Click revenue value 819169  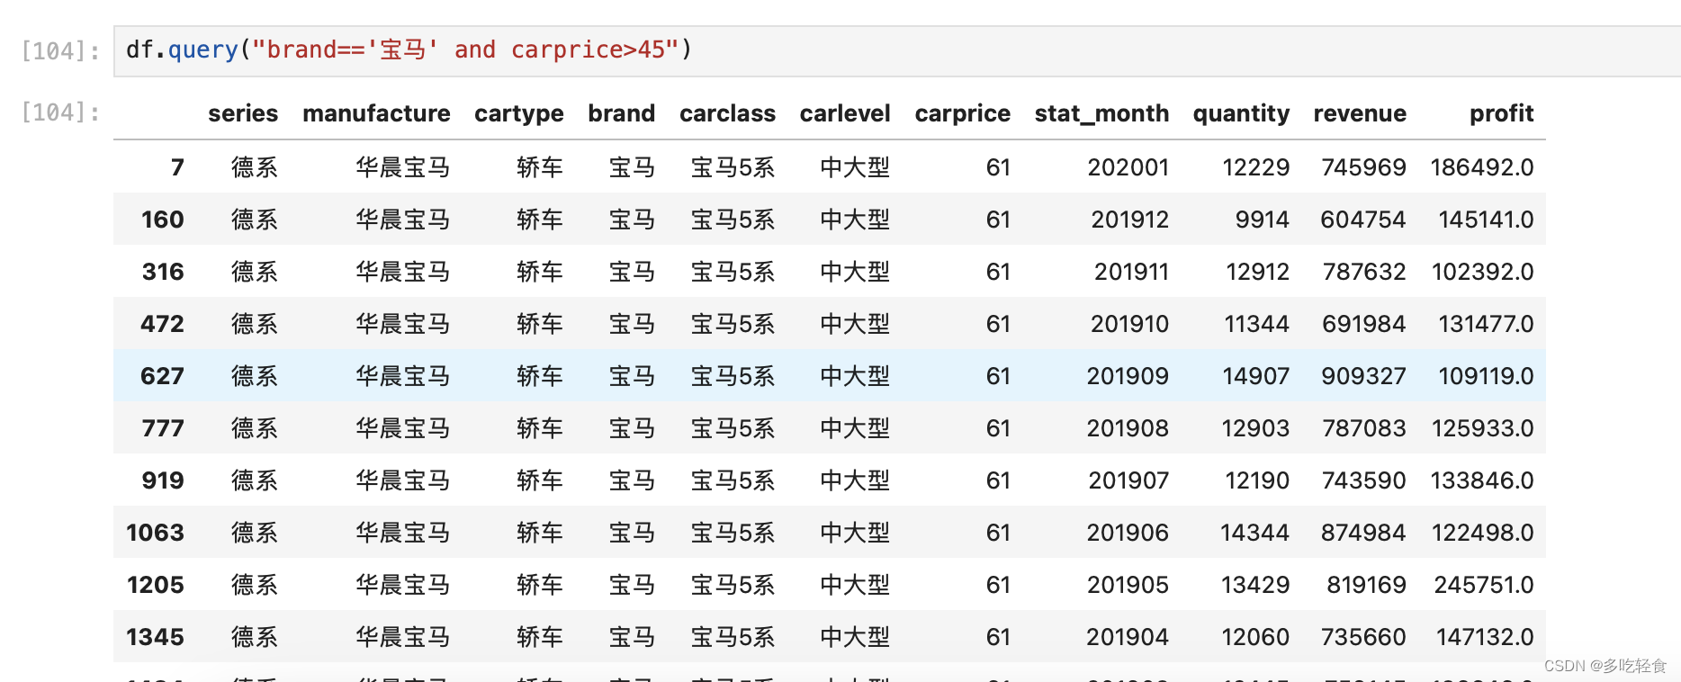pyautogui.click(x=1366, y=585)
